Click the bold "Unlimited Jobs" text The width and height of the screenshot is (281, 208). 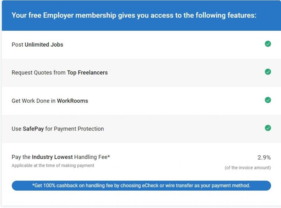coord(44,44)
